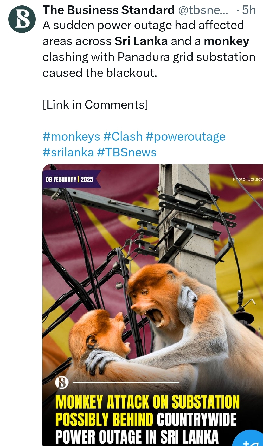View the monkeys fighting photo
The width and height of the screenshot is (263, 446).
click(x=153, y=305)
